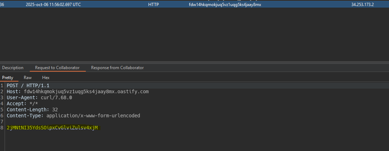Switch to the Raw view tab
The image size is (389, 151).
point(28,78)
